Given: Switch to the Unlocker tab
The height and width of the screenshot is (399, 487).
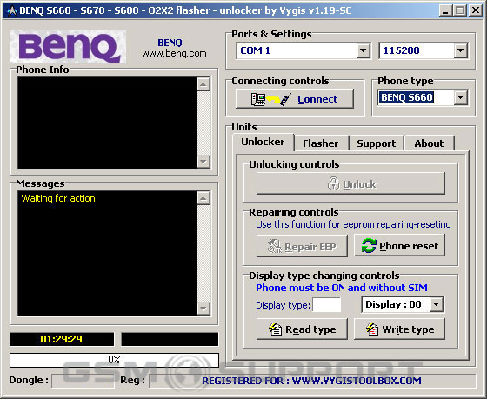Looking at the screenshot, I should [x=263, y=142].
